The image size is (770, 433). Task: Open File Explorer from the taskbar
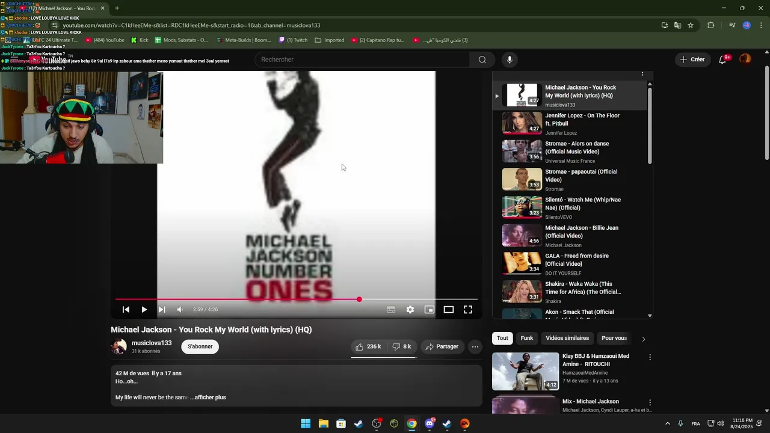[x=324, y=423]
